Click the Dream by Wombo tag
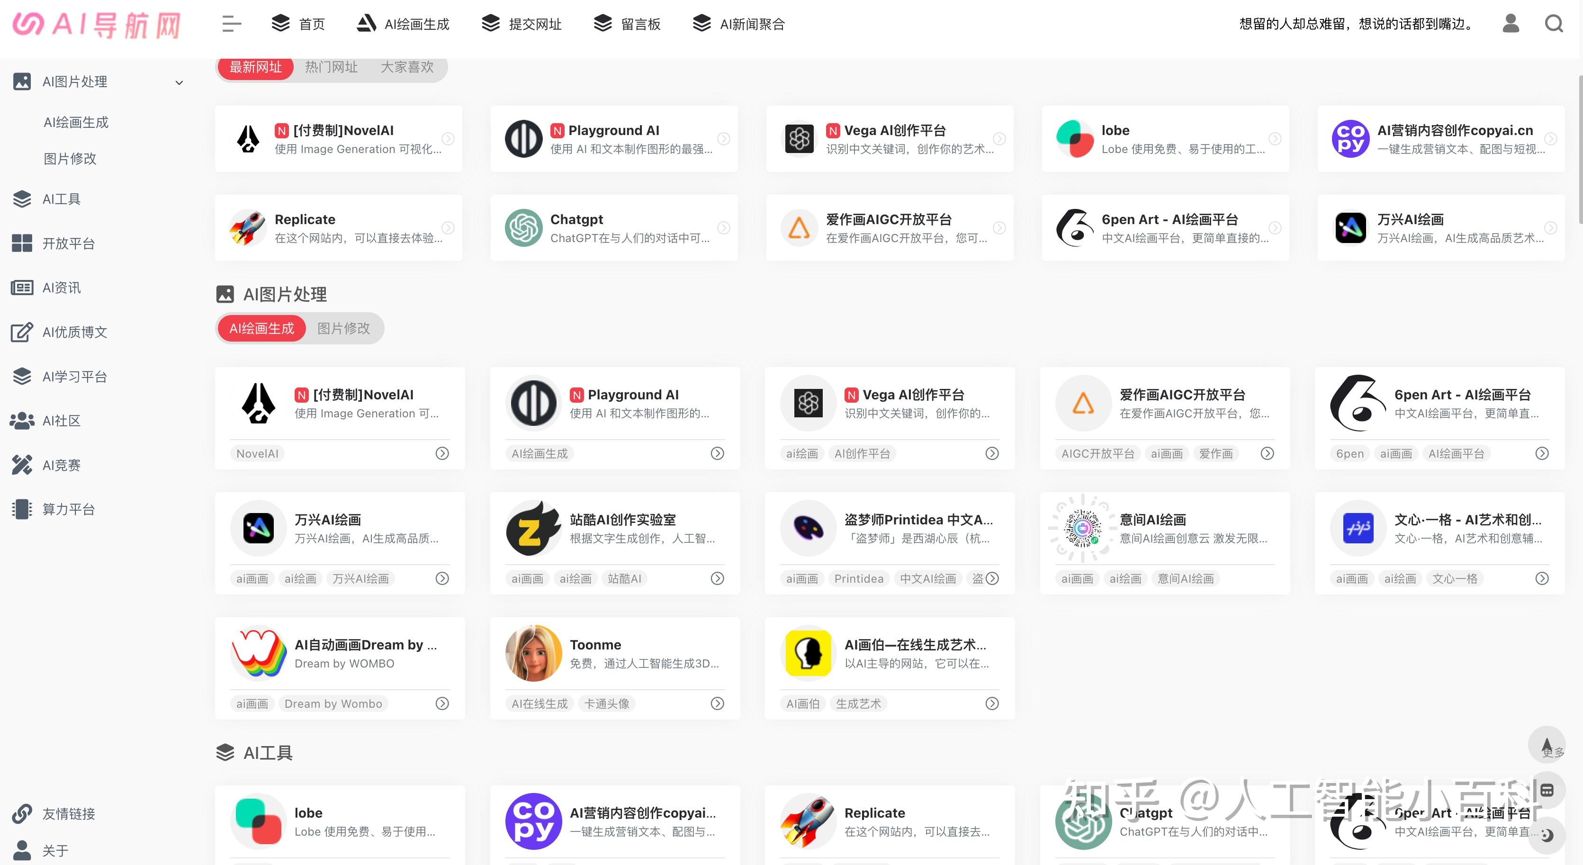 click(x=333, y=703)
